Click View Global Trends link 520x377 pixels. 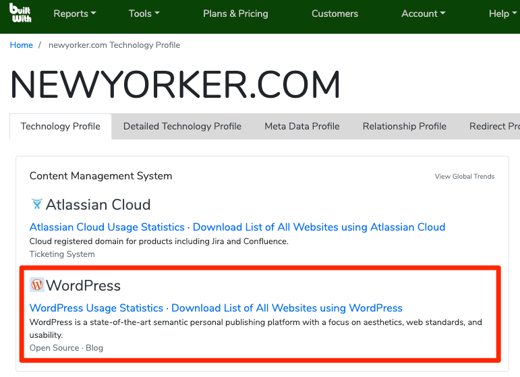coord(464,177)
